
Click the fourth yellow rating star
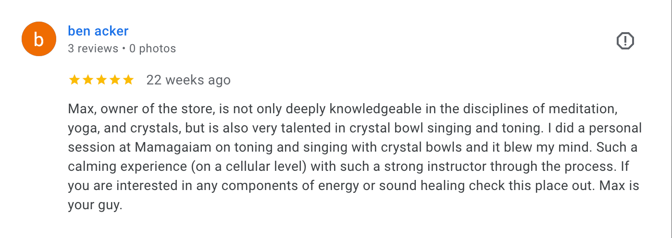114,80
